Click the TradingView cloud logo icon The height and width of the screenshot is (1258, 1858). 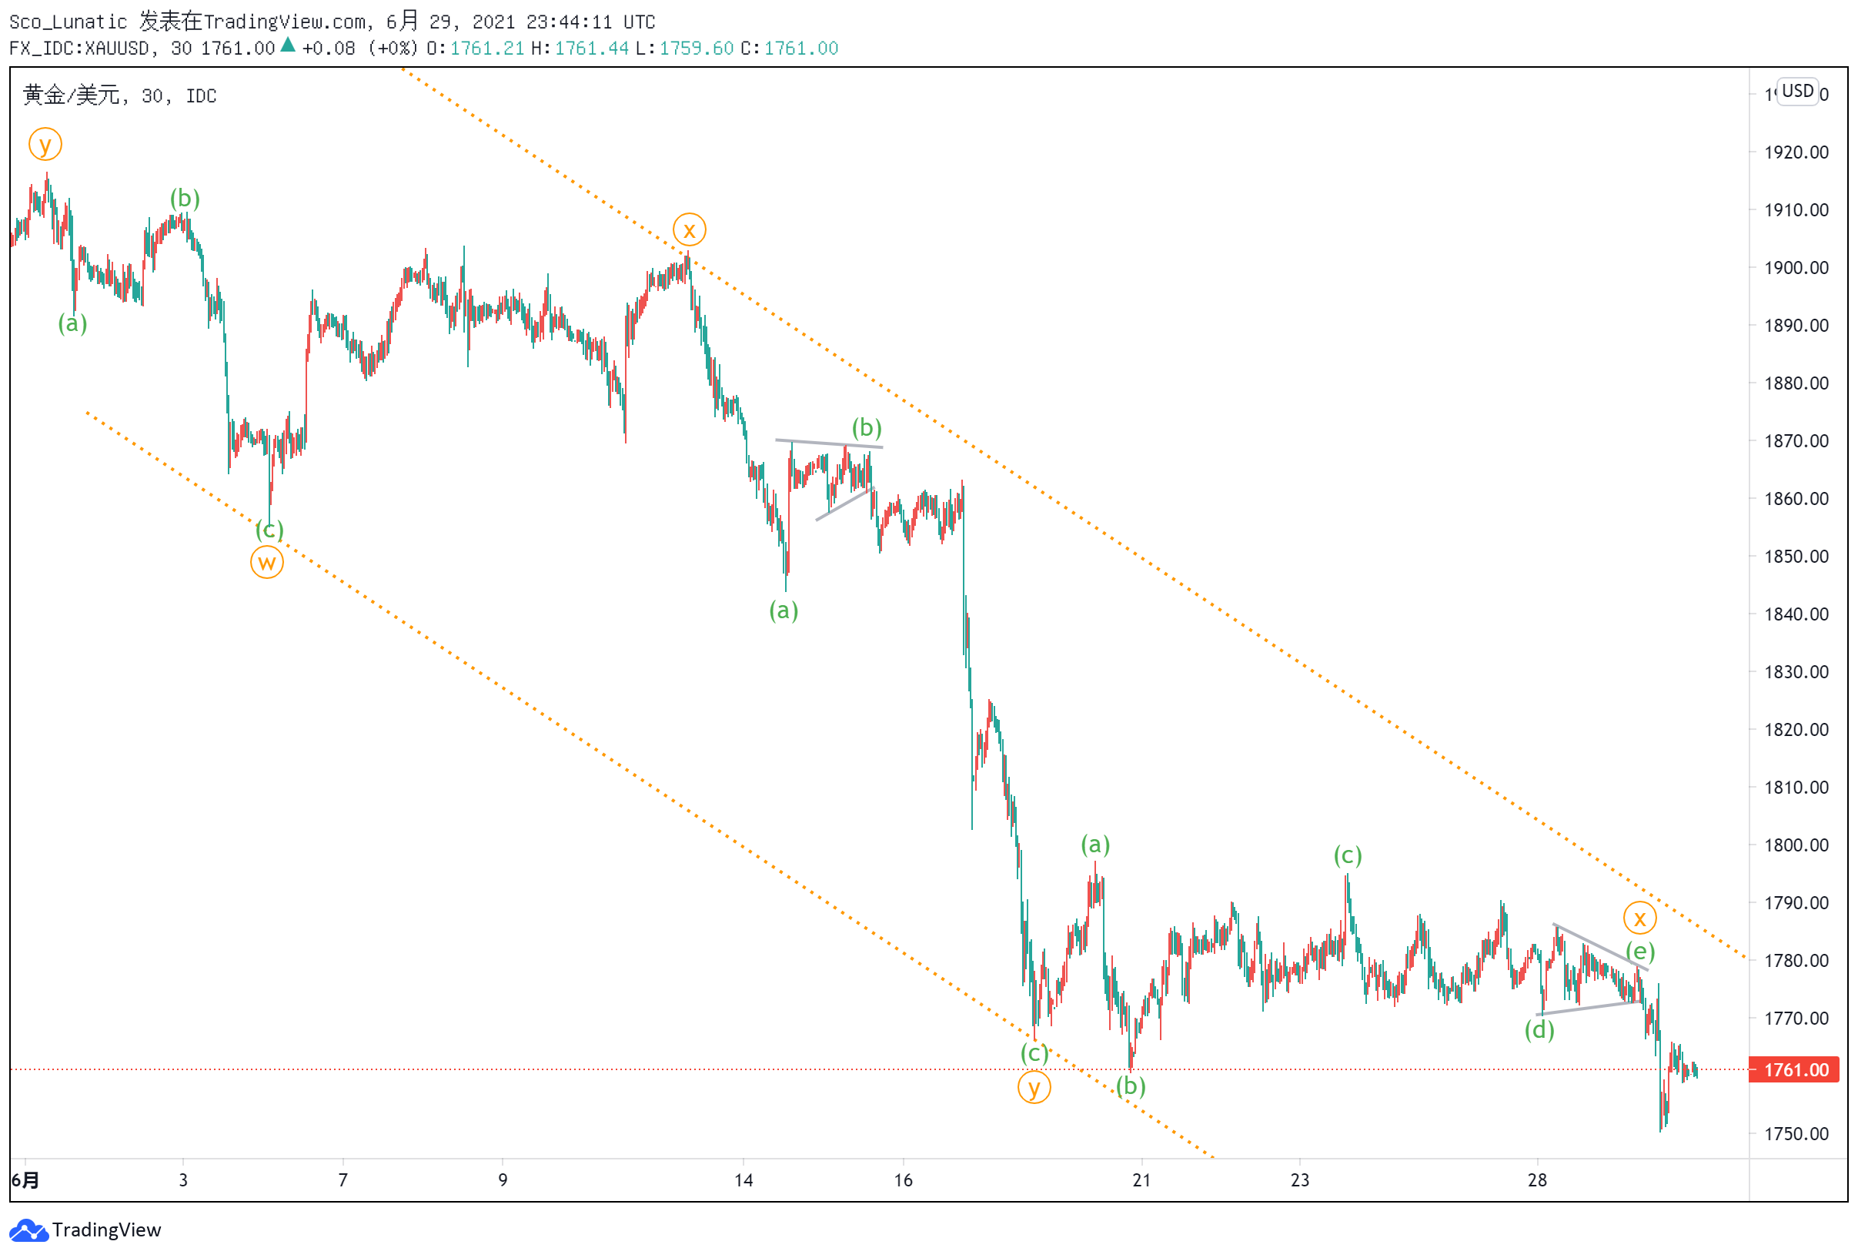[x=28, y=1231]
